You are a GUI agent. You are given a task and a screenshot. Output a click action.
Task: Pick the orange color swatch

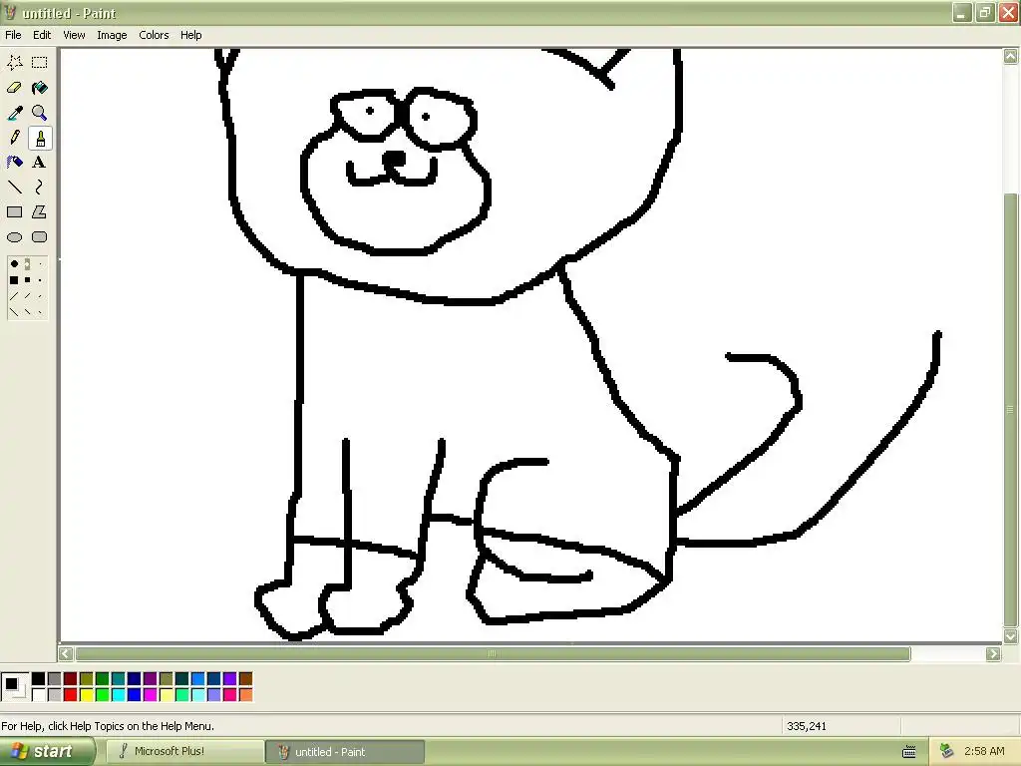245,695
